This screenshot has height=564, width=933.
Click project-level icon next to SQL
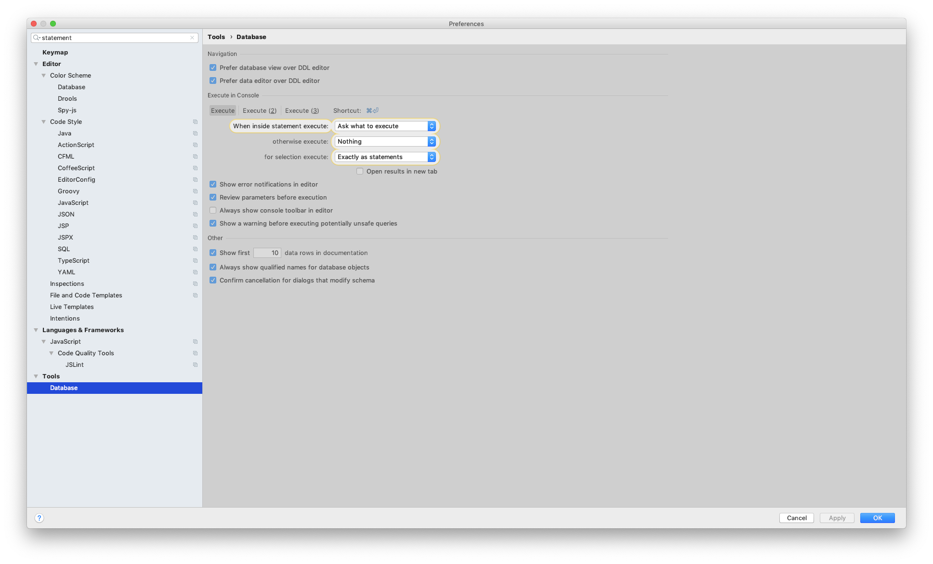[x=195, y=249]
